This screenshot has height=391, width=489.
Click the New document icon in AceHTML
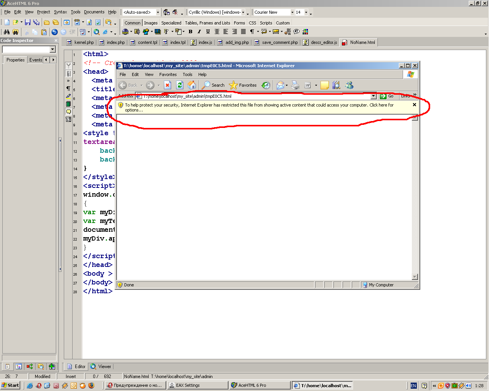7,23
